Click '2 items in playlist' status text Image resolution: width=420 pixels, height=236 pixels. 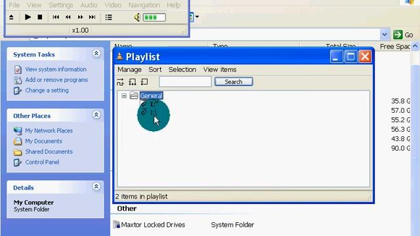tap(141, 197)
